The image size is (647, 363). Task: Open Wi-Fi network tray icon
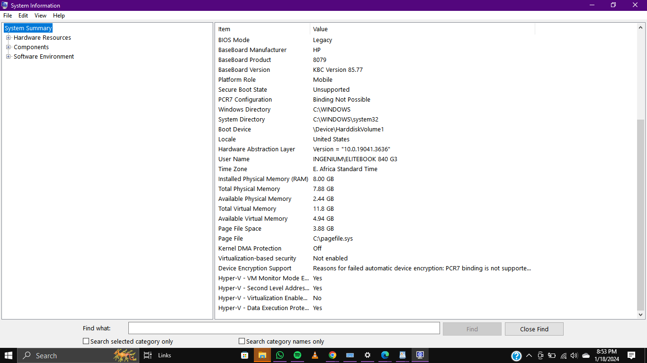coord(563,355)
